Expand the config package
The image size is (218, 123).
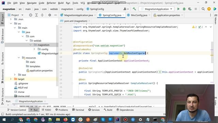point(34,49)
